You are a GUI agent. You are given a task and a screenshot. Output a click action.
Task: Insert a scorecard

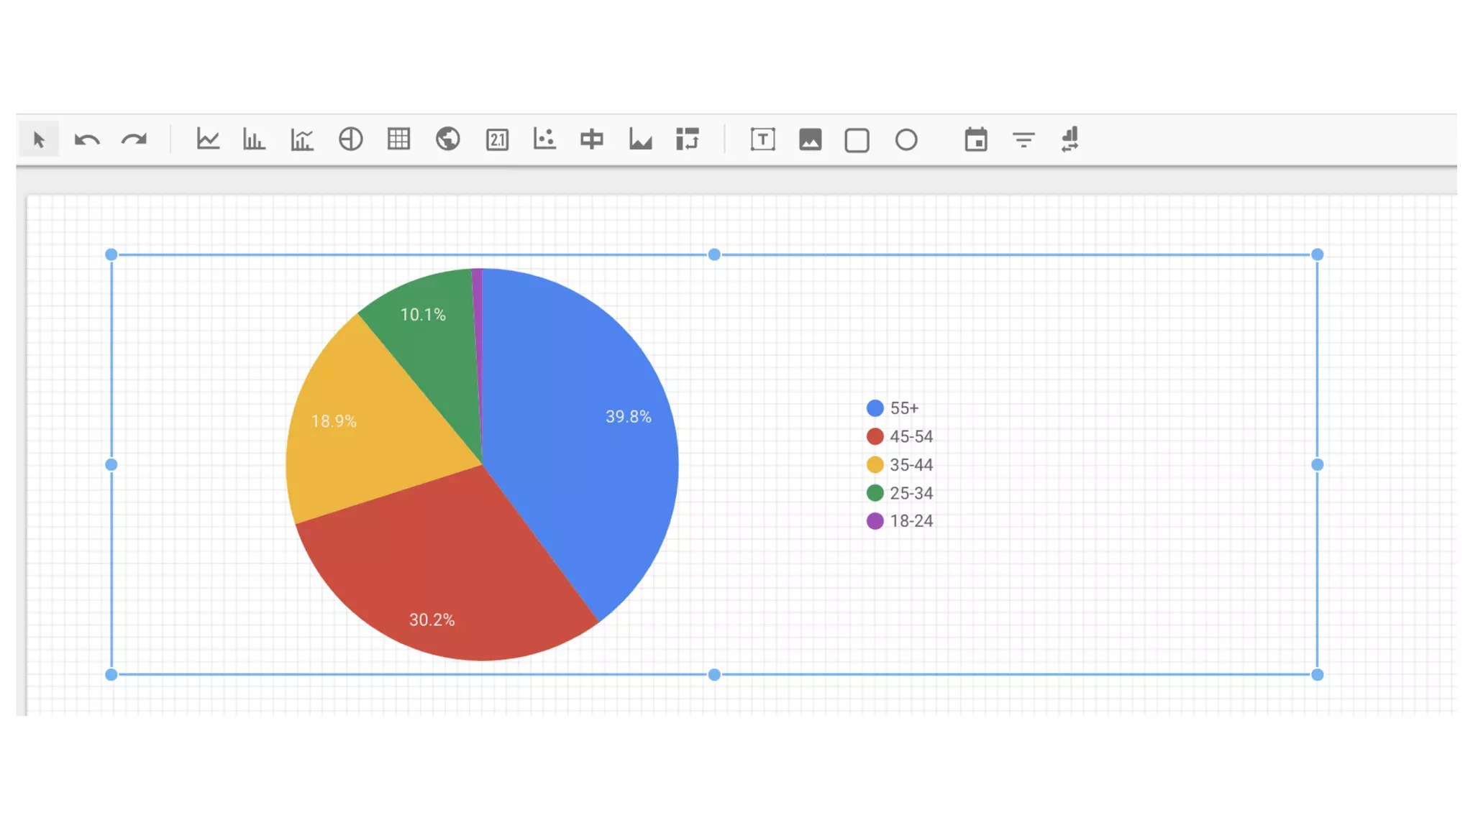click(497, 139)
